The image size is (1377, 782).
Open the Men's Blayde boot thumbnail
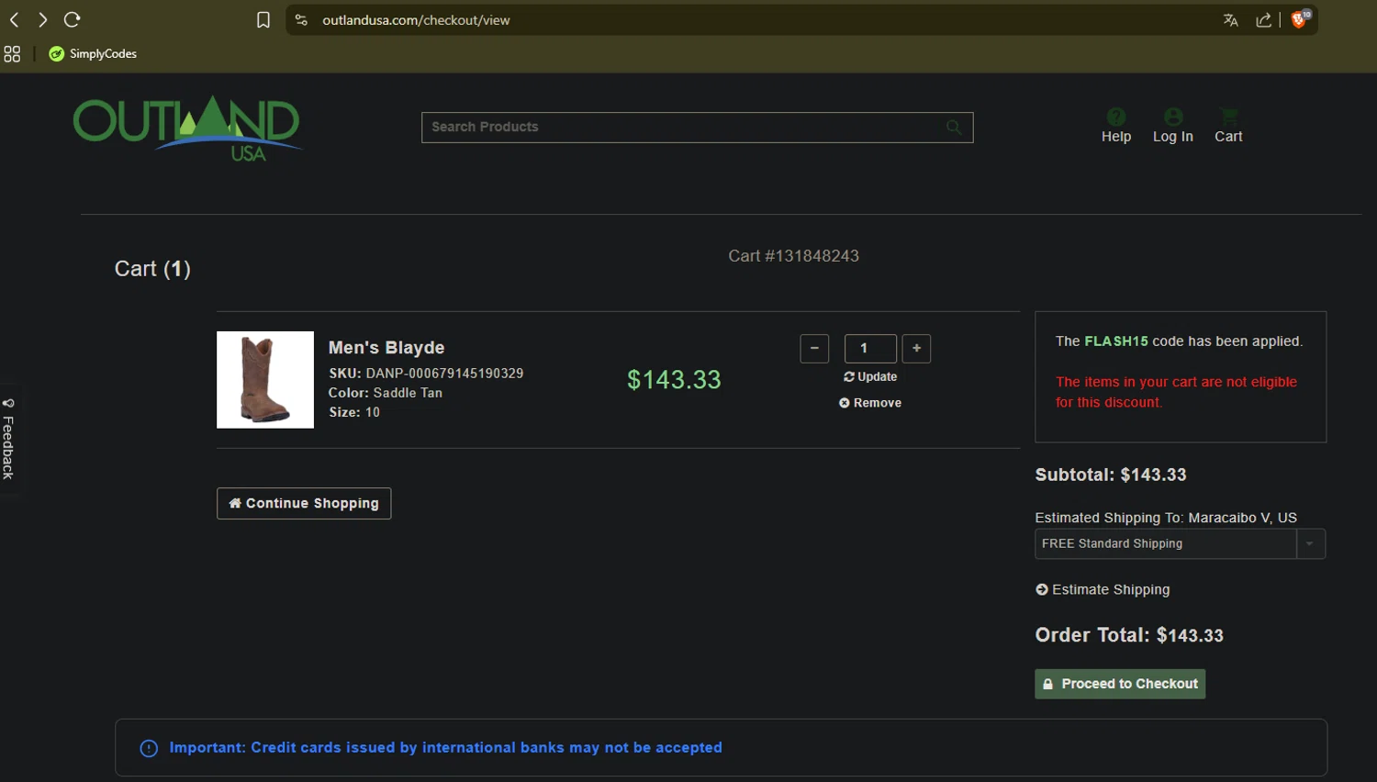click(x=265, y=379)
